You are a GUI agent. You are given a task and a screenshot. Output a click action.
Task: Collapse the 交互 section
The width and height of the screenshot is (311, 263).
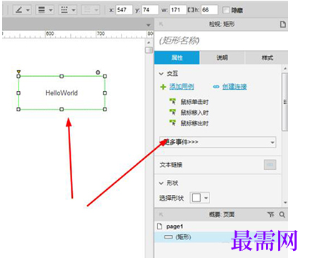162,74
